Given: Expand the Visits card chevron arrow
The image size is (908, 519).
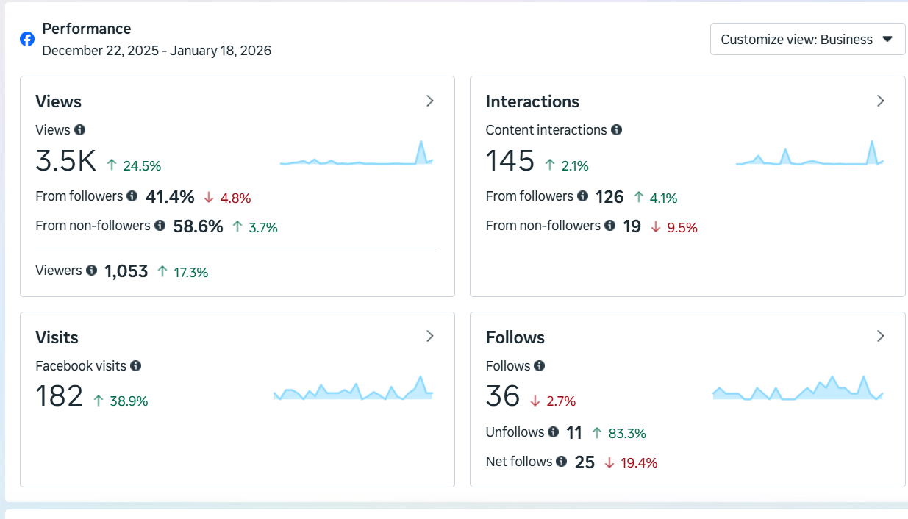Looking at the screenshot, I should point(430,337).
